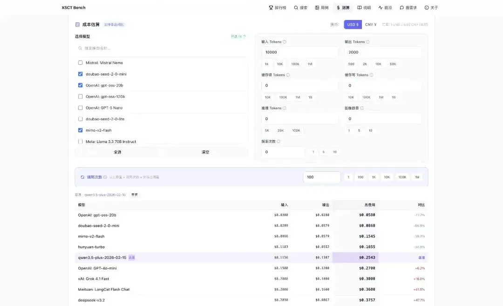Image resolution: width=503 pixels, height=306 pixels.
Task: Click the 全选 select-all button
Action: coord(118,152)
